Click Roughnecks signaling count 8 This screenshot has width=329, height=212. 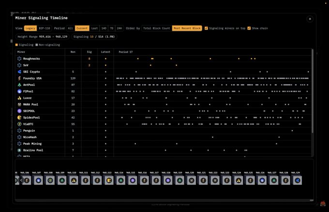(89, 59)
